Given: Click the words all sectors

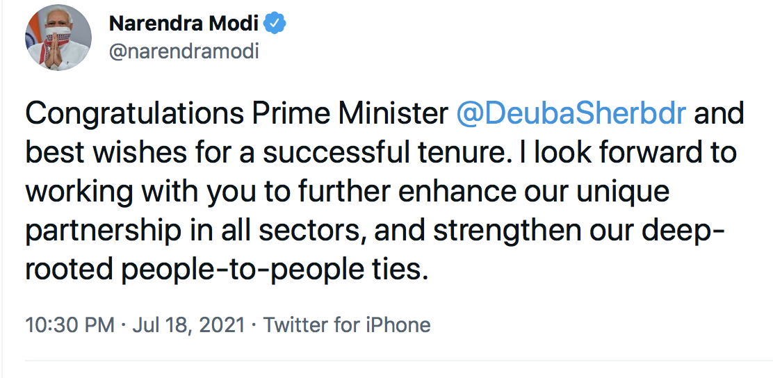Looking at the screenshot, I should (298, 229).
